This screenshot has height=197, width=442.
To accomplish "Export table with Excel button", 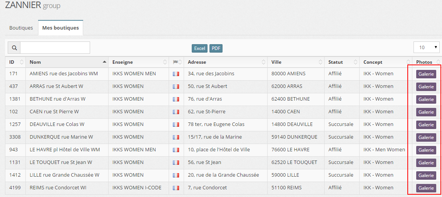I will [x=199, y=48].
